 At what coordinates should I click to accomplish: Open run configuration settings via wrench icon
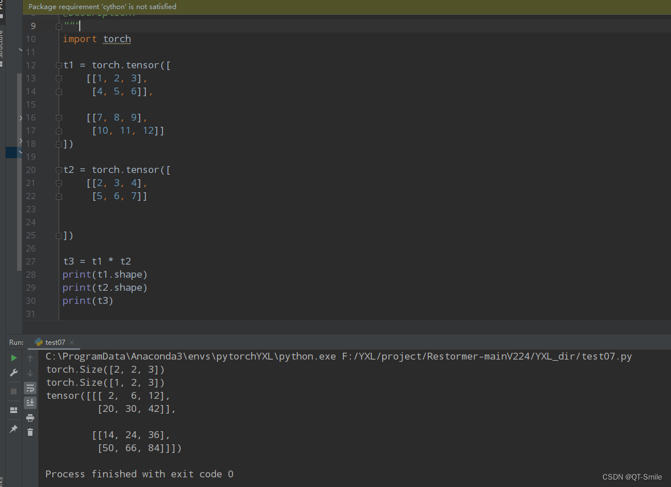point(14,373)
